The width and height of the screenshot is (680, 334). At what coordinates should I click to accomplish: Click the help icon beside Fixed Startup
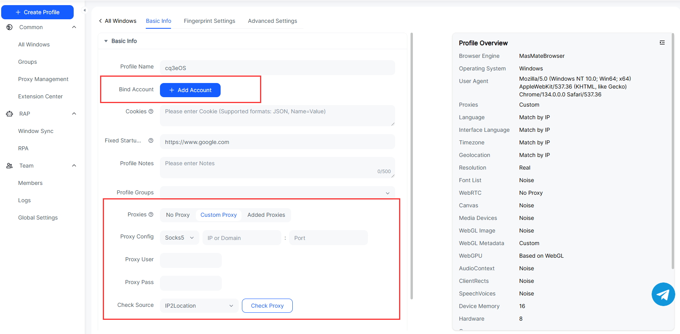tap(151, 140)
